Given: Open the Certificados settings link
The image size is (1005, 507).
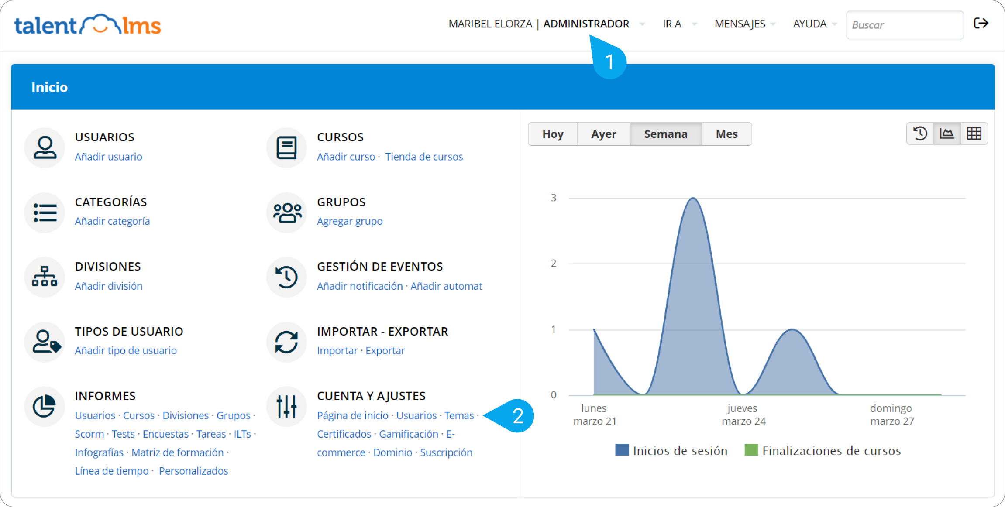Looking at the screenshot, I should click(344, 434).
